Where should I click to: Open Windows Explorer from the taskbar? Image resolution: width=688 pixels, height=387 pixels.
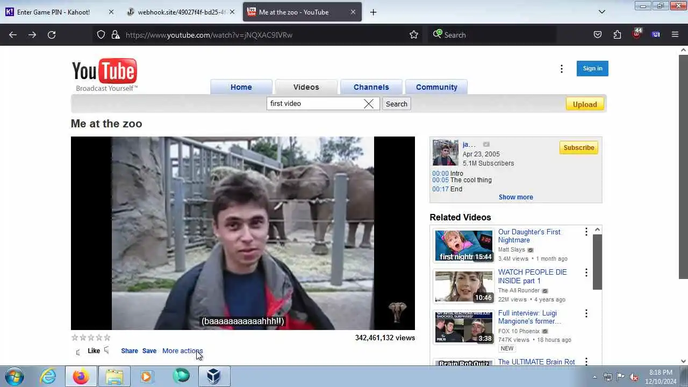(x=114, y=376)
